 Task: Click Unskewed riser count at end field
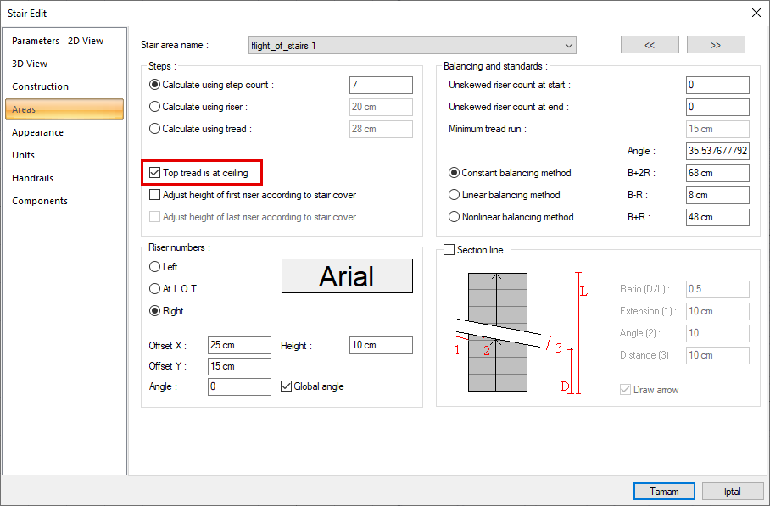[717, 107]
